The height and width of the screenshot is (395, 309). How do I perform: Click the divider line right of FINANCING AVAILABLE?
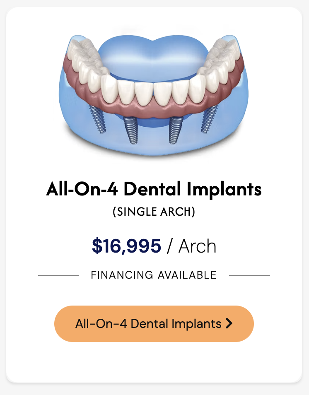249,275
